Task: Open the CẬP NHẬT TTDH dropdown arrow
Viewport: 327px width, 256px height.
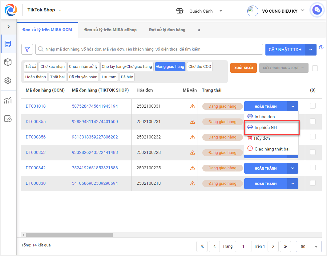Action: pyautogui.click(x=311, y=50)
